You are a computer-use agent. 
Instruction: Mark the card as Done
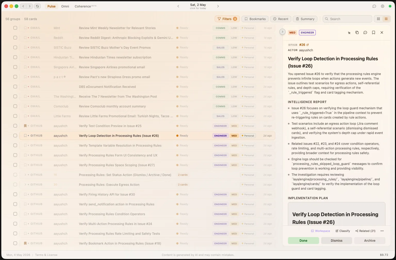[303, 240]
